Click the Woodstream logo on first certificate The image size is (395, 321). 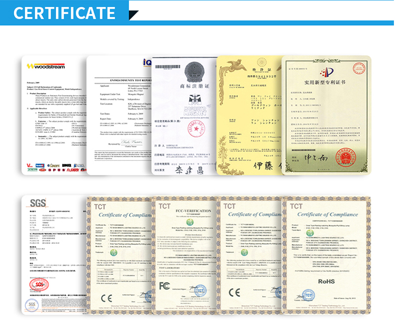click(x=46, y=66)
